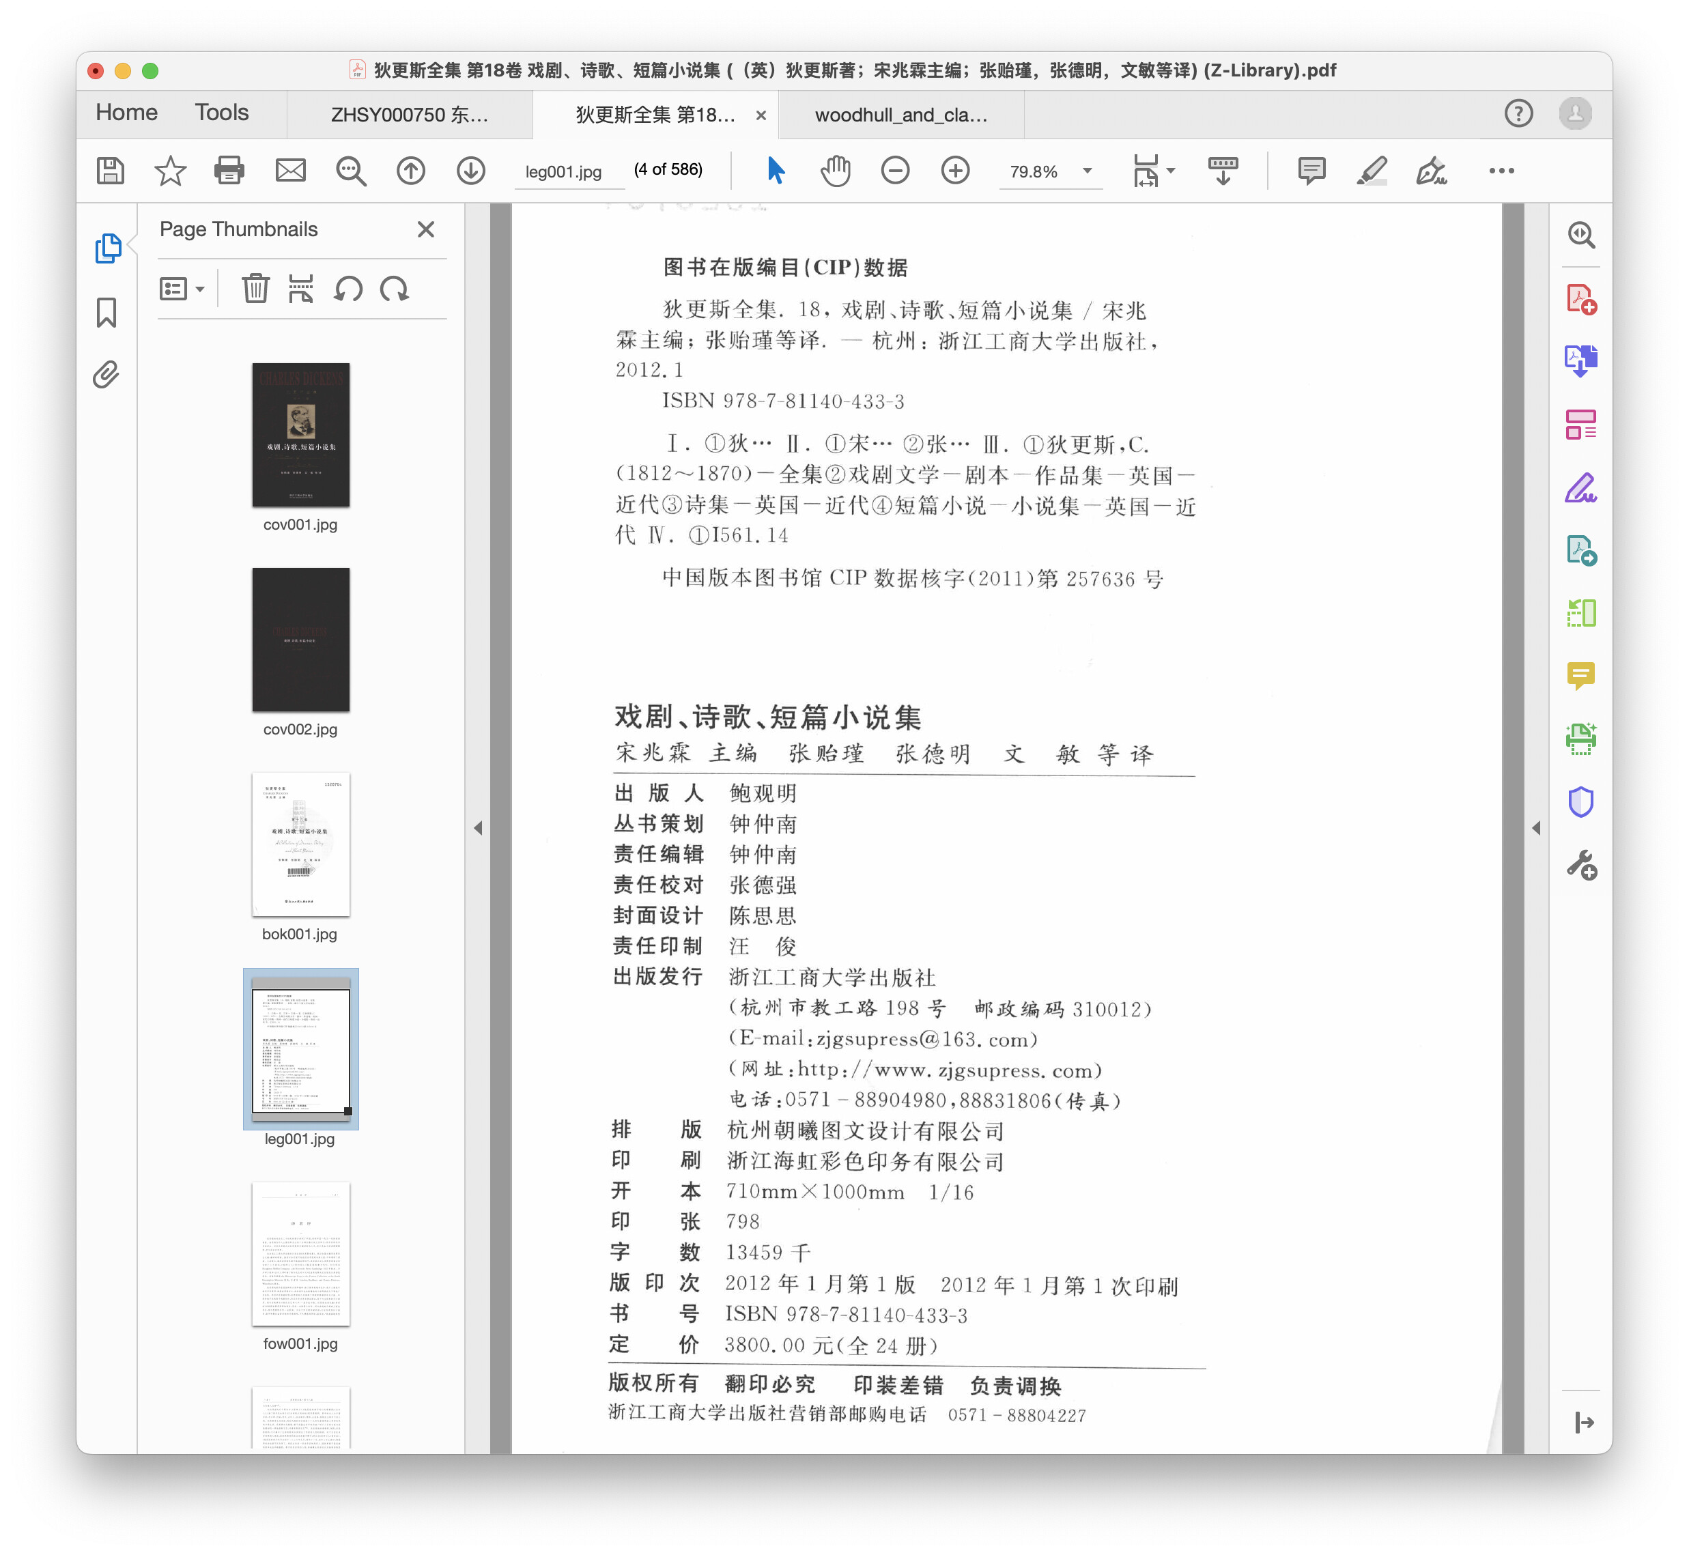Screen dimensions: 1689x1555
Task: Select the cov002.jpg page thumbnail
Action: (300, 640)
